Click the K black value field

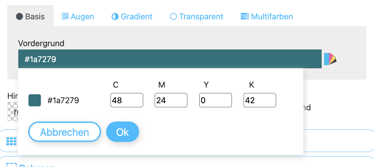(260, 100)
